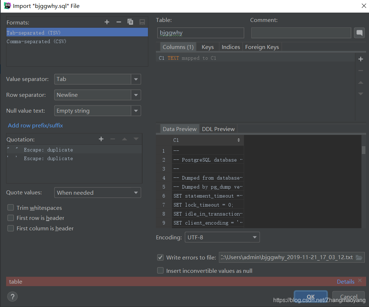Enable Trim whitespaces
The image size is (369, 307).
(x=11, y=208)
